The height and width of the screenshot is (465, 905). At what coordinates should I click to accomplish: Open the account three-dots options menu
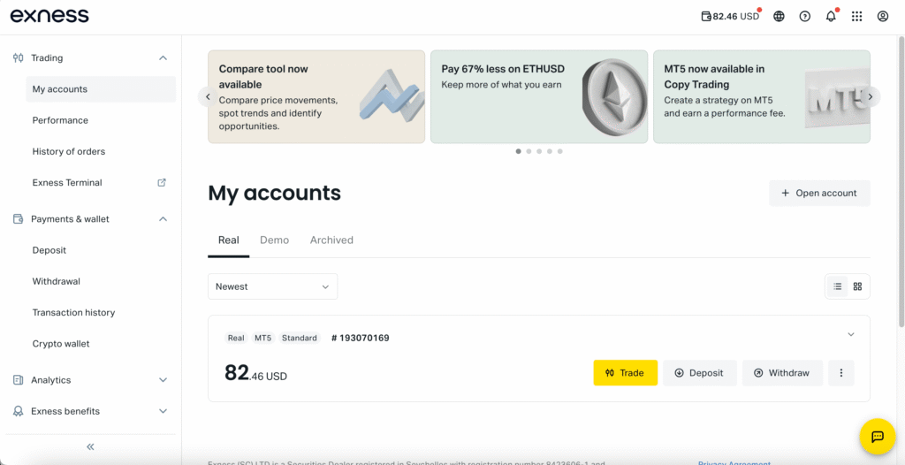[840, 373]
